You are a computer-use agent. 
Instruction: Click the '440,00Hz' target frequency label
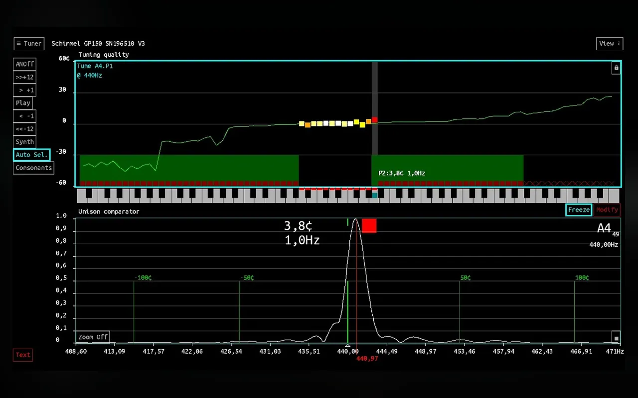(604, 245)
